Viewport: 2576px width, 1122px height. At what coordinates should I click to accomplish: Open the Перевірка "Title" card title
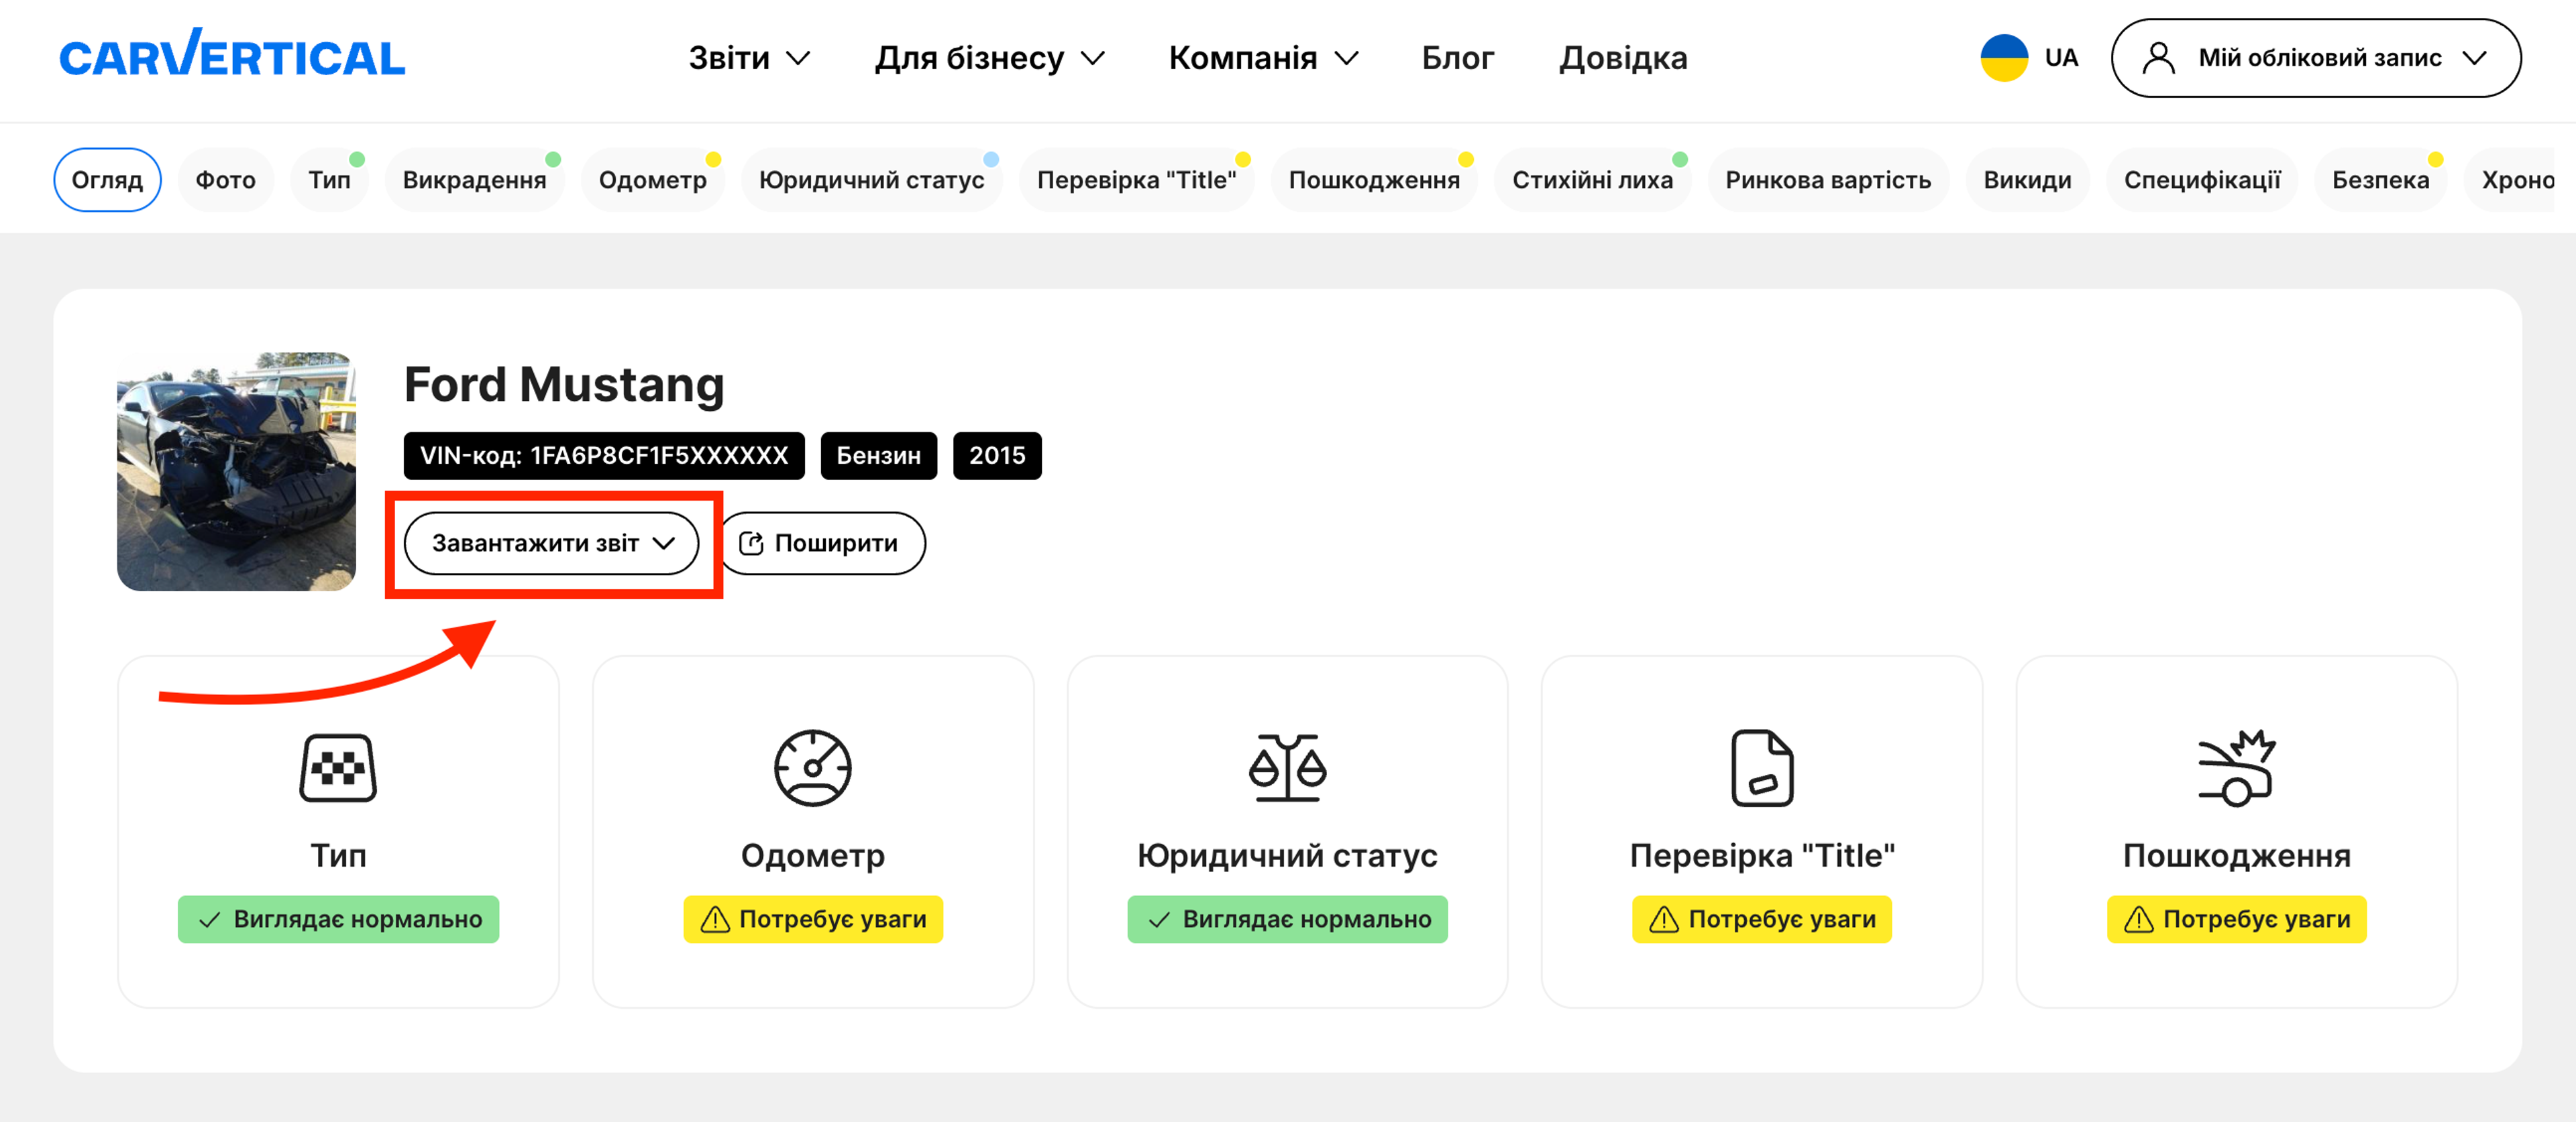click(x=1762, y=856)
